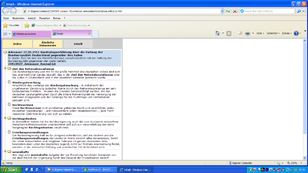Select the Wiedergutmachung heading
The width and height of the screenshot is (308, 173).
click(x=26, y=82)
